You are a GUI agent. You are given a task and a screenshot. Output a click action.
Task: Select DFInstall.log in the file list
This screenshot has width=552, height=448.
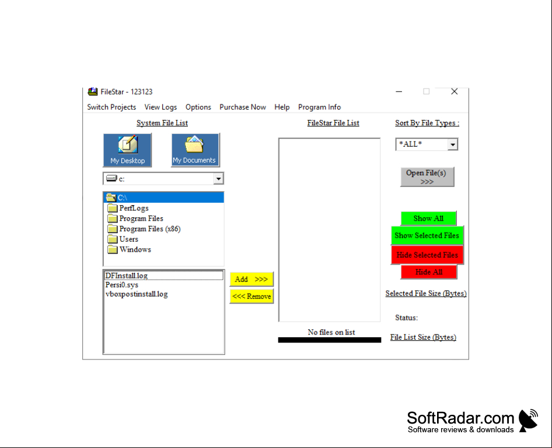coord(164,276)
